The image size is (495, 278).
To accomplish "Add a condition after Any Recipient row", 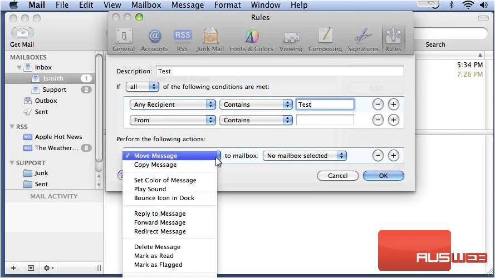I will 393,105.
